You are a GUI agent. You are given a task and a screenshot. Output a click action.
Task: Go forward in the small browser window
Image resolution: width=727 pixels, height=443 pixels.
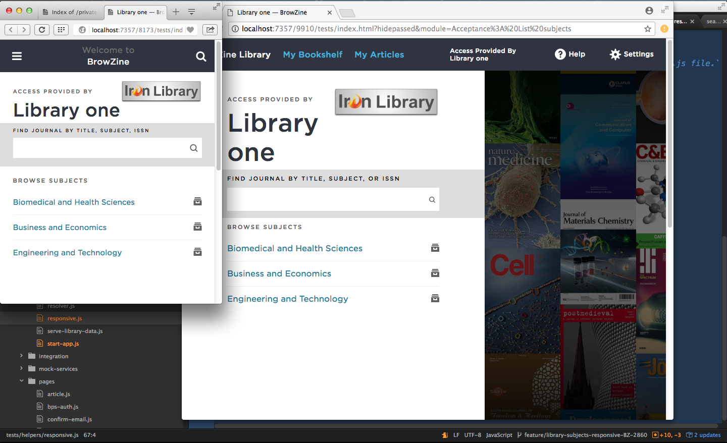point(24,30)
